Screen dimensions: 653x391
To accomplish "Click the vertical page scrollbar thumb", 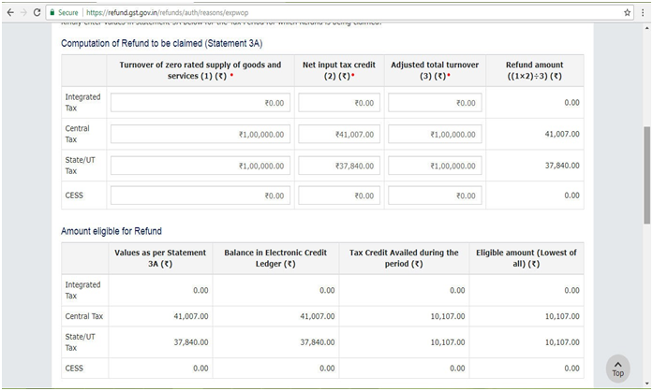I will pos(646,173).
